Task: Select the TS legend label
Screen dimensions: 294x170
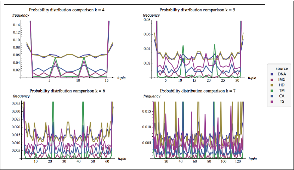Action: tap(282, 101)
